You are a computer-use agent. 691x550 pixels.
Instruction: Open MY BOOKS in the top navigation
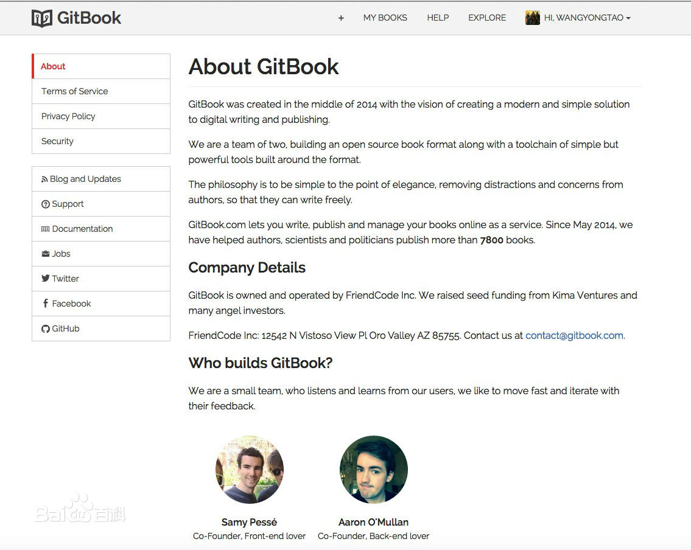[385, 18]
